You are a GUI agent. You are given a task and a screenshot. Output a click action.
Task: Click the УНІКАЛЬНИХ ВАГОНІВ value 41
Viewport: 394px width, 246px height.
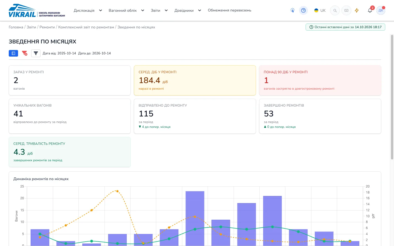point(18,114)
